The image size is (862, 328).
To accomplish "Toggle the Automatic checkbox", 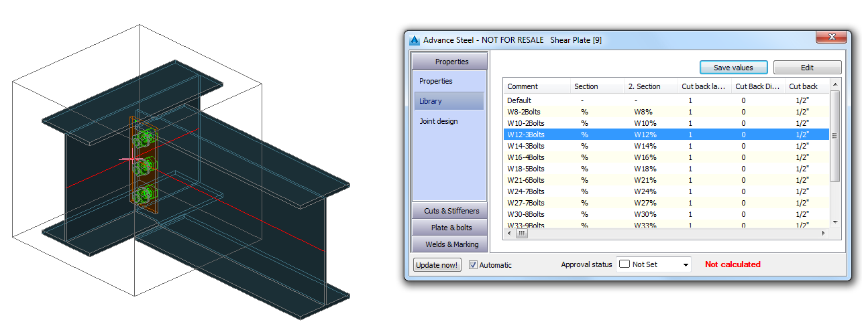I will pyautogui.click(x=473, y=264).
